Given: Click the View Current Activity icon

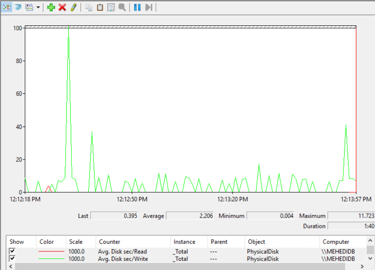Looking at the screenshot, I should pyautogui.click(x=7, y=7).
